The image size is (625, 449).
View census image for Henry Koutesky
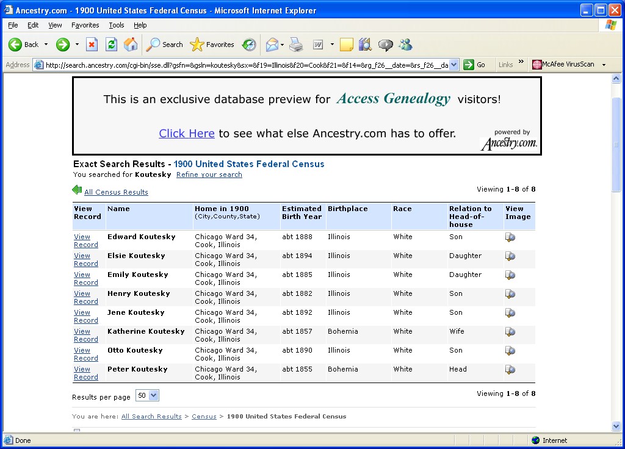510,294
